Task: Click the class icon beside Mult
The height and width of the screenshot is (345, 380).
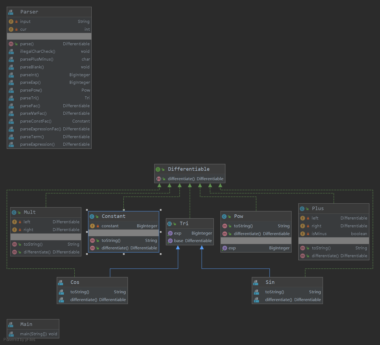Action: click(x=14, y=212)
